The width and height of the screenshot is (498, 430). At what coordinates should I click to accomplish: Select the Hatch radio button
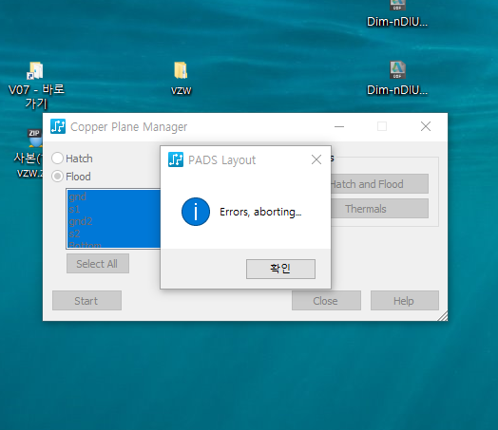point(57,158)
